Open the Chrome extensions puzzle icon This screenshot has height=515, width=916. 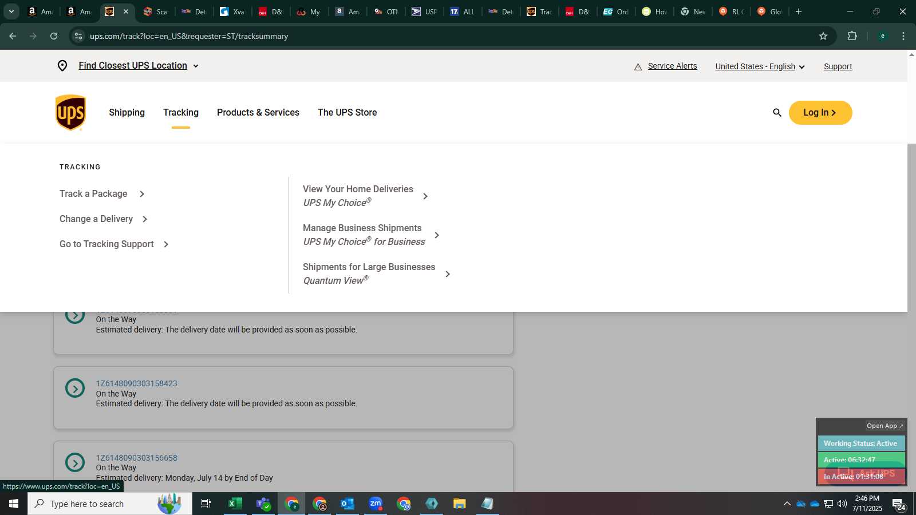[852, 36]
